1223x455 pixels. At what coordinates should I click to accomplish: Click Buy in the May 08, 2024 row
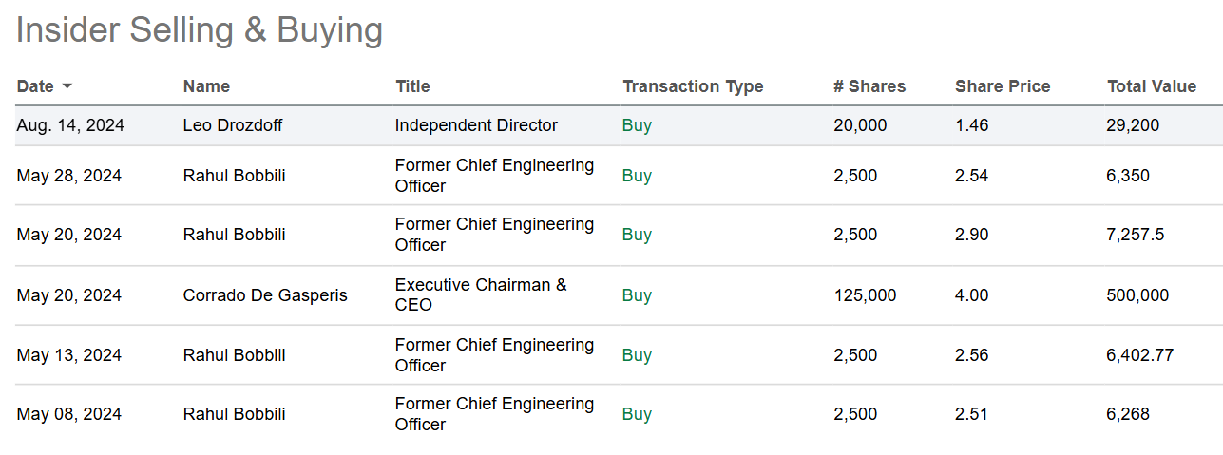tap(637, 414)
